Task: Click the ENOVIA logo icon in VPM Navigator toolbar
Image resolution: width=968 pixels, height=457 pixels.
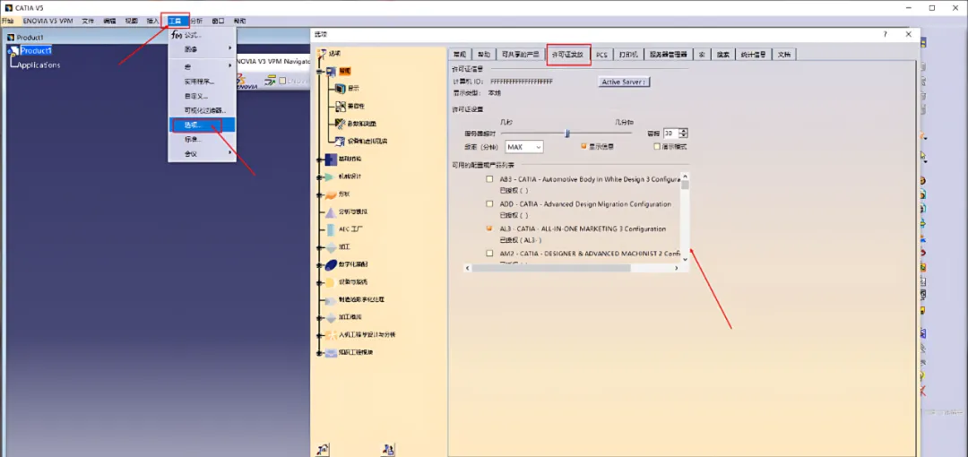Action: [x=246, y=82]
